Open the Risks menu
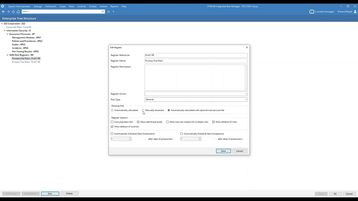The image size is (358, 201). tap(72, 6)
